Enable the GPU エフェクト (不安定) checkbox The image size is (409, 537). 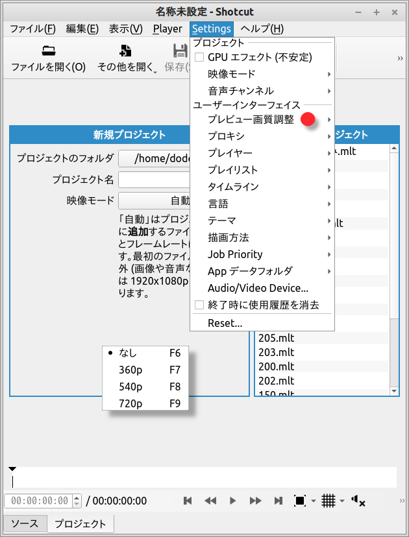(x=200, y=58)
